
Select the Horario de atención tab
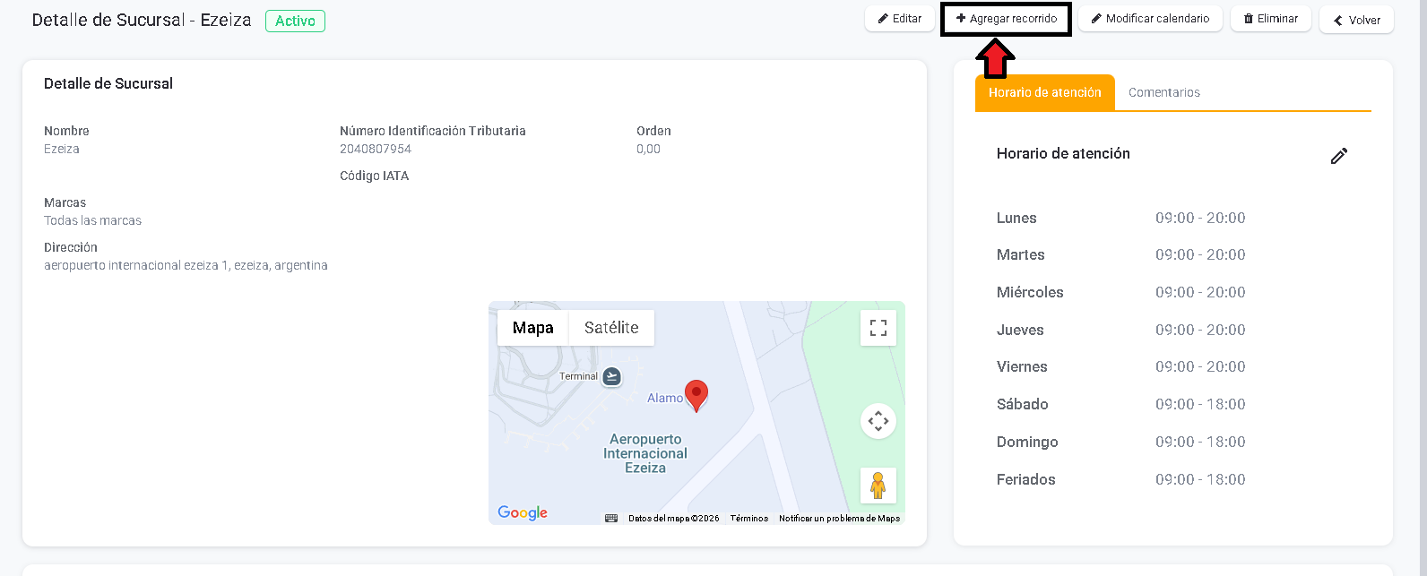point(1044,92)
